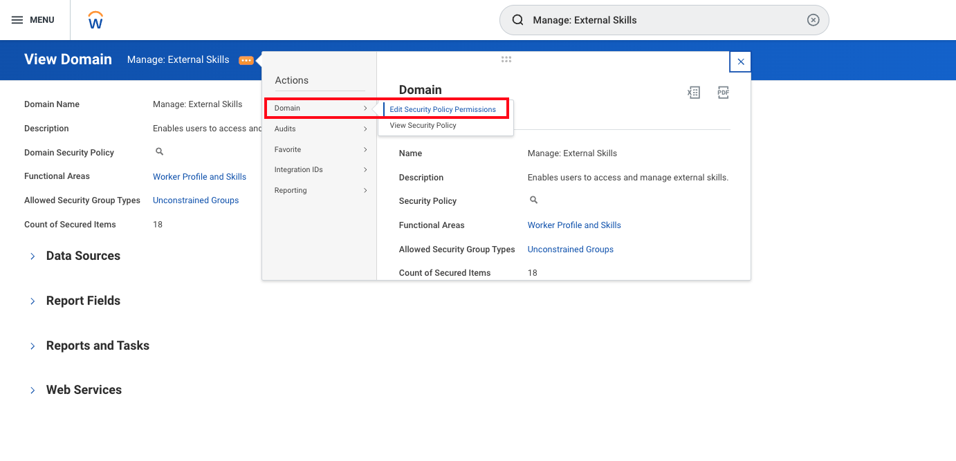This screenshot has height=461, width=956.
Task: Click the orange related actions ellipsis icon
Action: pos(246,60)
